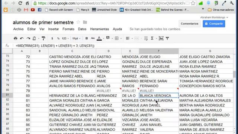Open the 11pt font size dropdown
The image size is (238, 134).
point(76,38)
